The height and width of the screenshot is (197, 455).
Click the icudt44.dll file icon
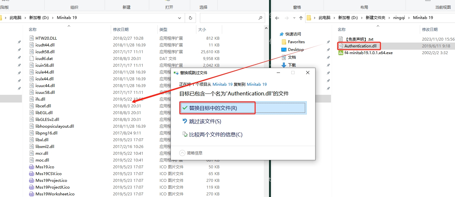pos(31,45)
